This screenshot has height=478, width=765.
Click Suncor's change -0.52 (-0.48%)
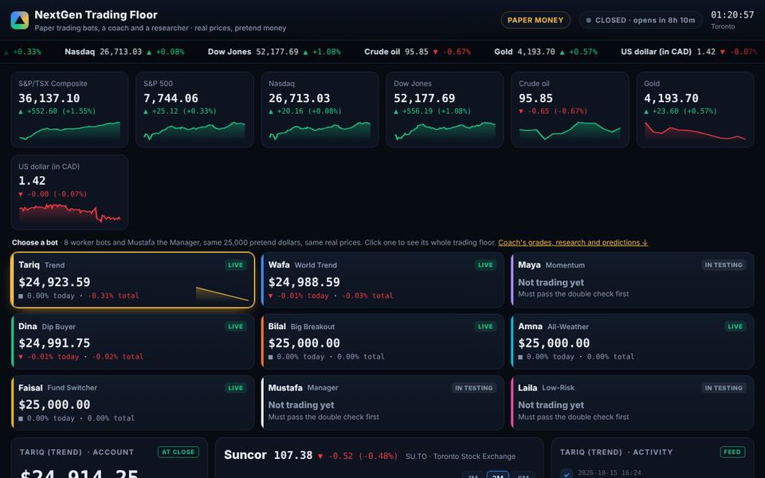[358, 456]
